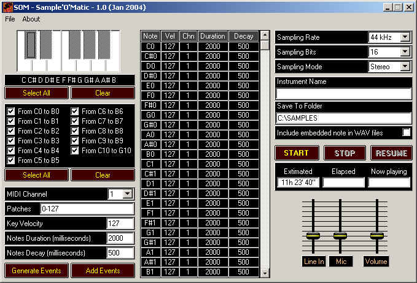
Task: Uncheck From C10 to G10 range
Action: [75, 151]
